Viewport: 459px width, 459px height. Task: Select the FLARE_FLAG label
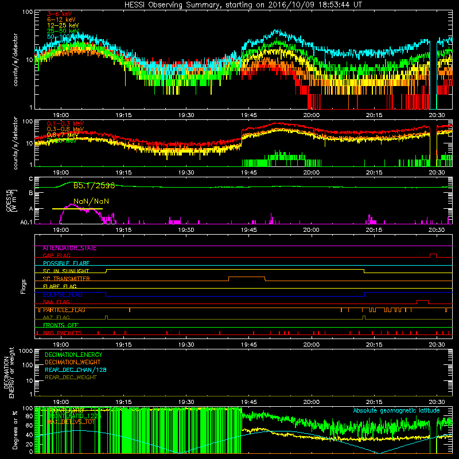click(x=60, y=286)
